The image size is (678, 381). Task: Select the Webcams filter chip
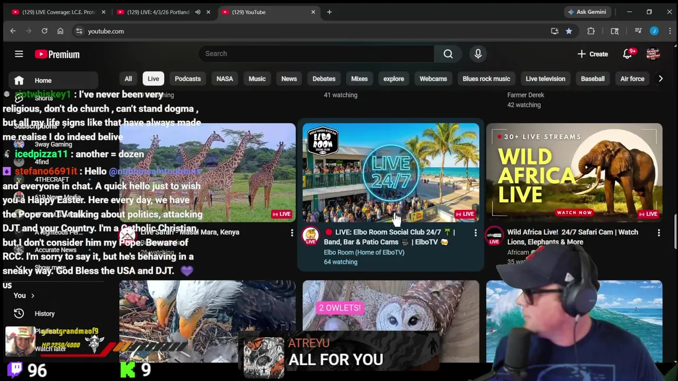433,79
